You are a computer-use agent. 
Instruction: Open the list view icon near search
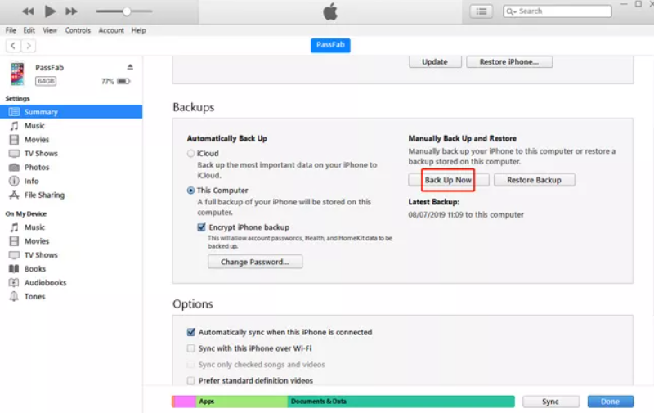[x=482, y=11]
